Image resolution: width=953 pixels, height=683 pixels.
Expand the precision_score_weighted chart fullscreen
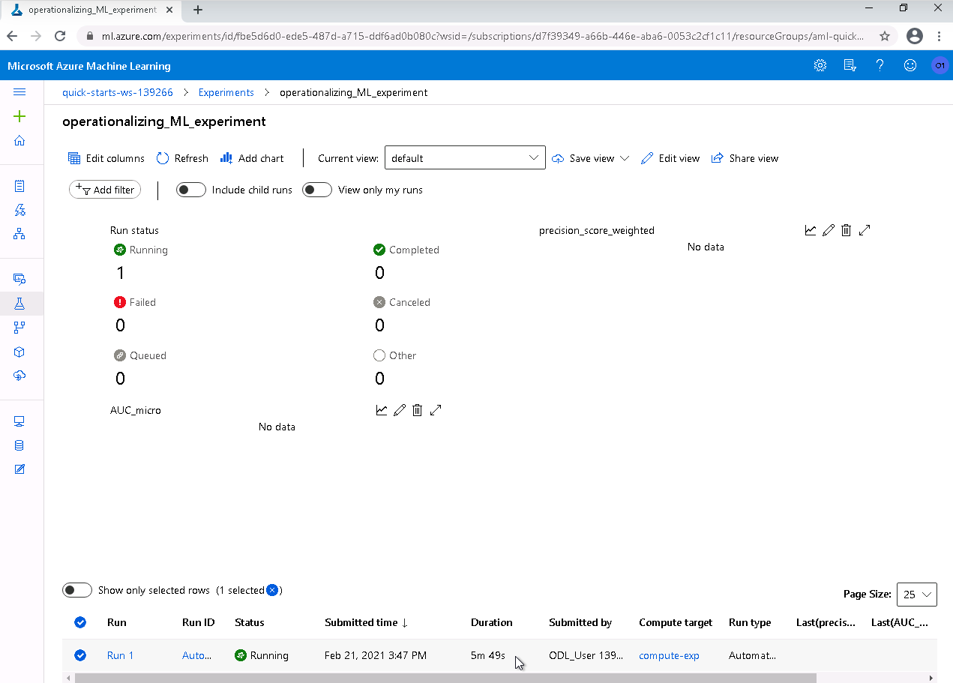[865, 230]
